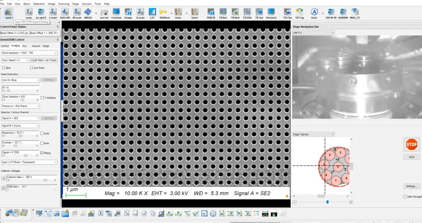Click the 'TB Spl' split icon
422x223 pixels.
(x=259, y=13)
